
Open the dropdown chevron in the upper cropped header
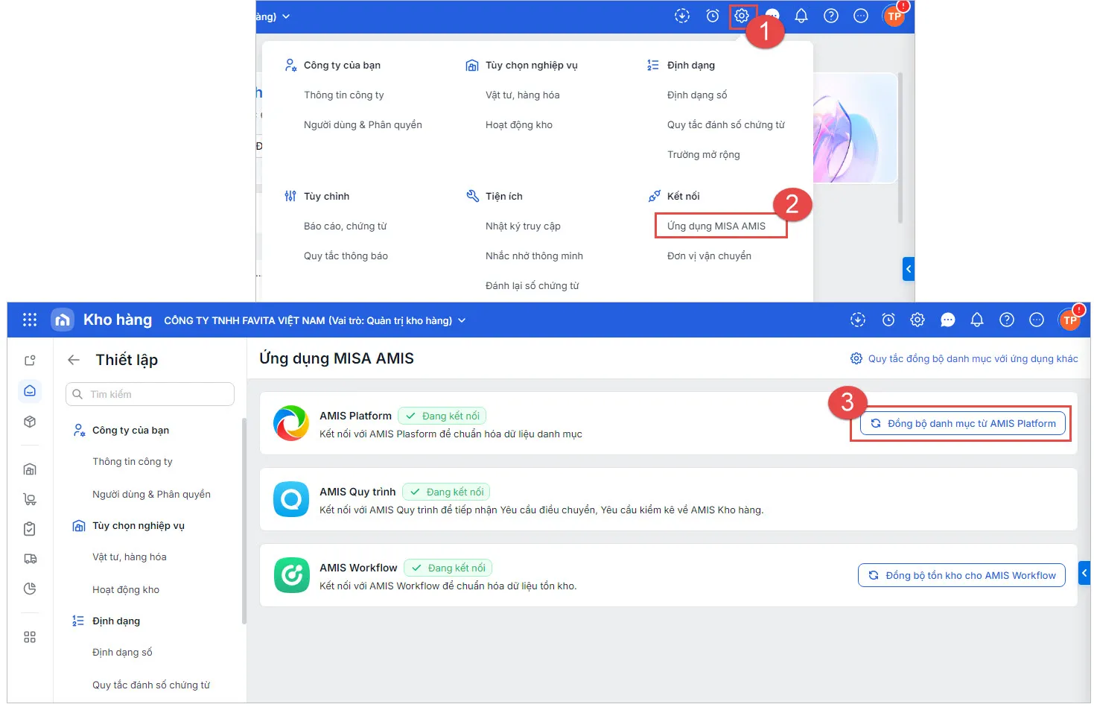(x=286, y=16)
